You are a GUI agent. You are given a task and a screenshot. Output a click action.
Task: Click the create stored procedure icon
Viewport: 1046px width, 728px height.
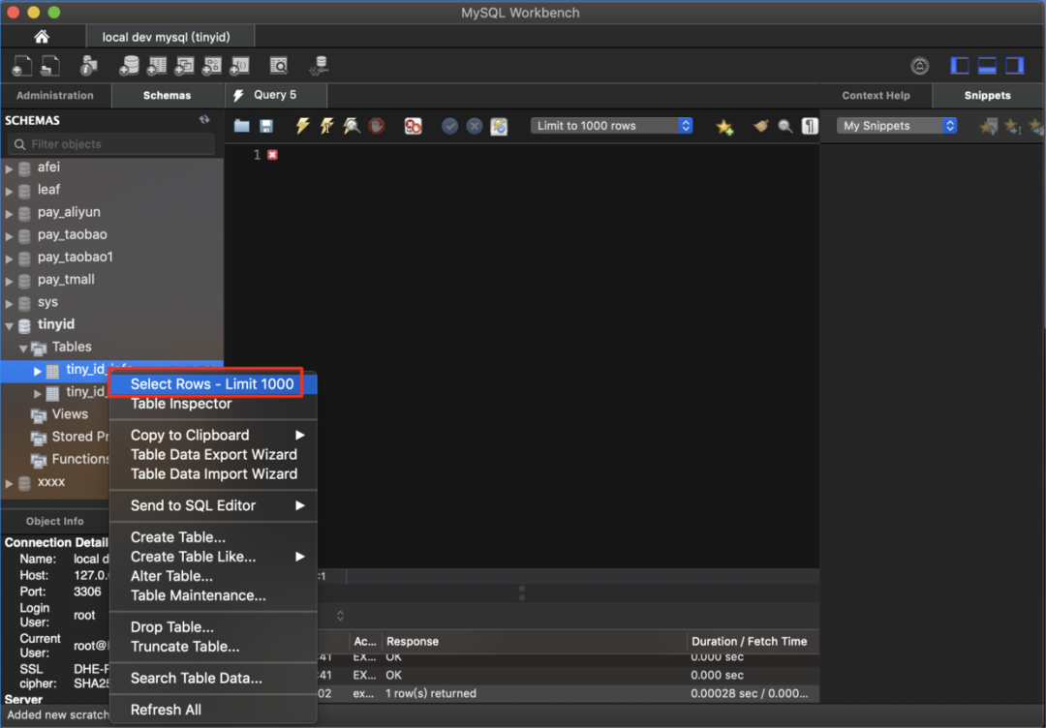pyautogui.click(x=211, y=65)
